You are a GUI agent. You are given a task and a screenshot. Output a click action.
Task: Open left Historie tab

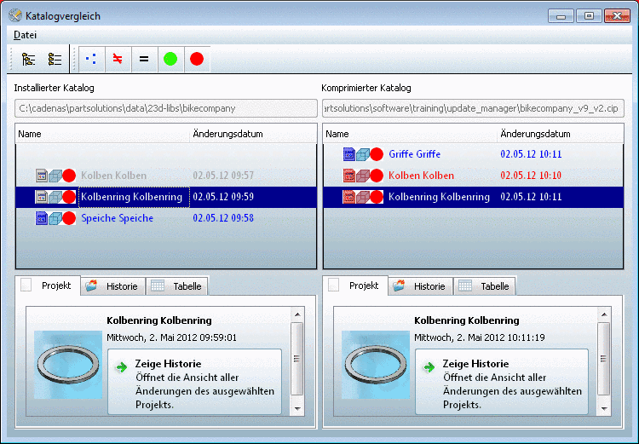coord(112,286)
